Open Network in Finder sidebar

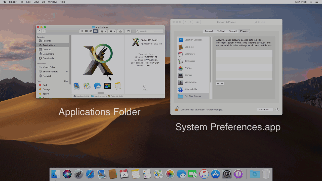pyautogui.click(x=47, y=76)
